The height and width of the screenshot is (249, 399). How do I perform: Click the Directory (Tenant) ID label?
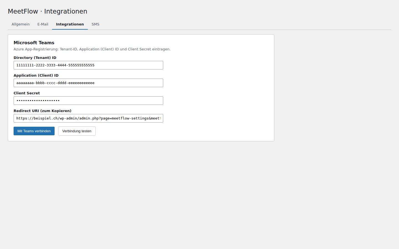click(35, 58)
